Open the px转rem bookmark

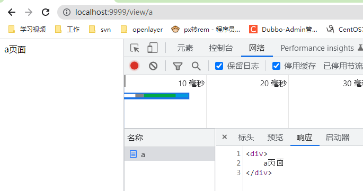(206, 30)
